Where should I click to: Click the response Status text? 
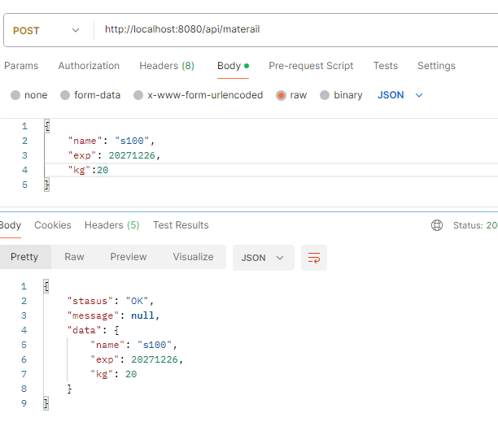coord(475,225)
